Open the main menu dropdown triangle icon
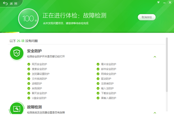This screenshot has height=116, width=174. tap(158, 2)
